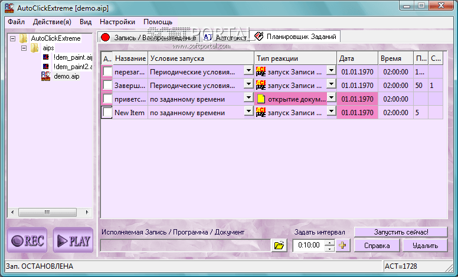The height and width of the screenshot is (277, 458).
Task: Enable the checkbox for перезаг... task
Action: [107, 71]
